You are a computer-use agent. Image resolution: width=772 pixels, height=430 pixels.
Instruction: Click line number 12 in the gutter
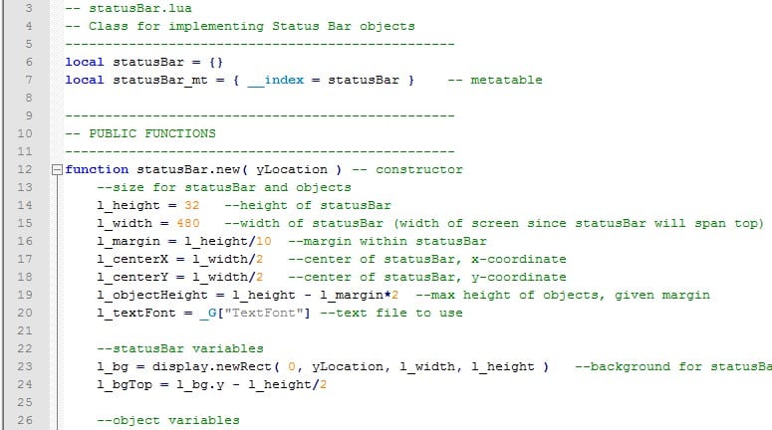pos(25,169)
